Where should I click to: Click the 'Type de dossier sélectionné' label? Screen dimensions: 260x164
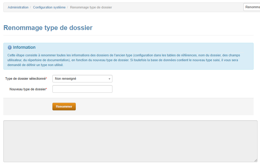(x=25, y=79)
